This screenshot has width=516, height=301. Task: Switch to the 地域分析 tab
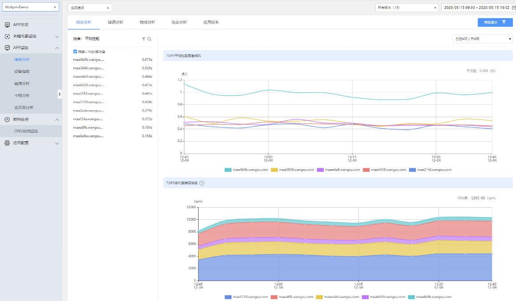pyautogui.click(x=147, y=22)
